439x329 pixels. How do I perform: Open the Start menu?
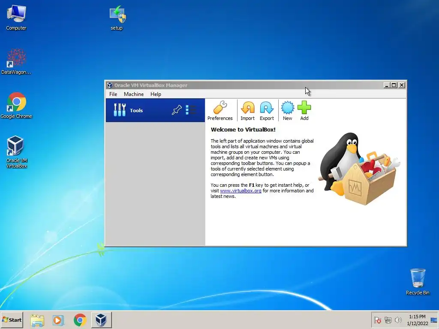(12, 320)
